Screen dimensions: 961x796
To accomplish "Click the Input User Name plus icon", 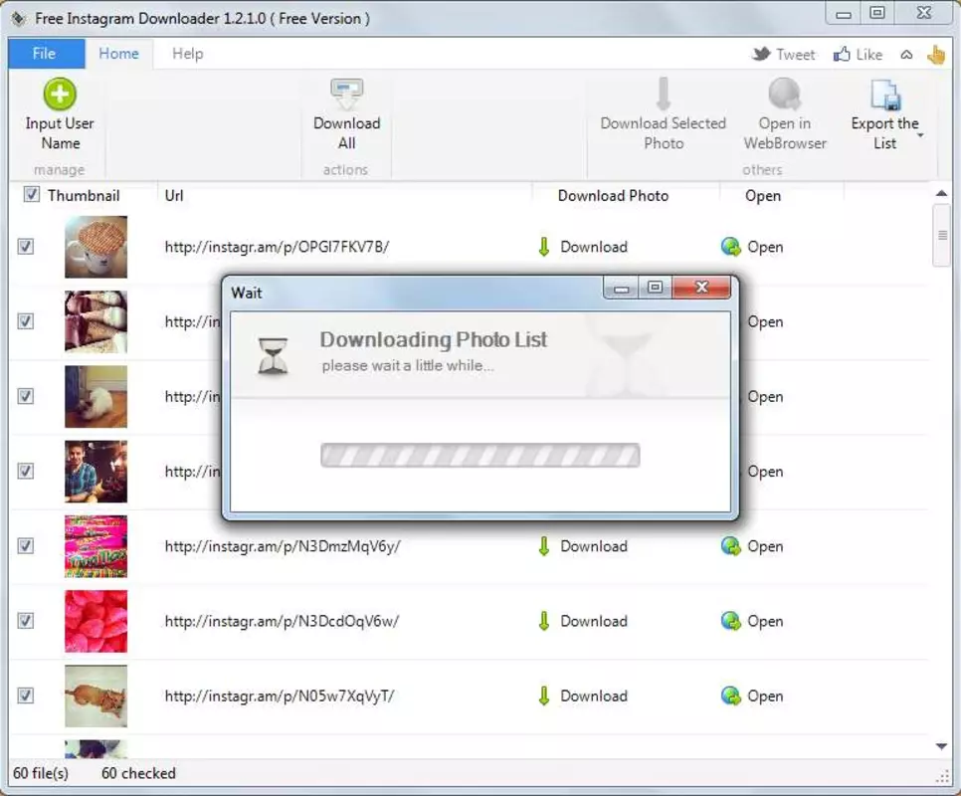I will point(60,94).
